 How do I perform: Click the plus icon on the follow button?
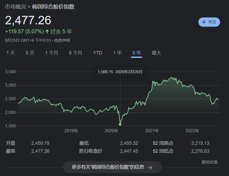point(204,22)
